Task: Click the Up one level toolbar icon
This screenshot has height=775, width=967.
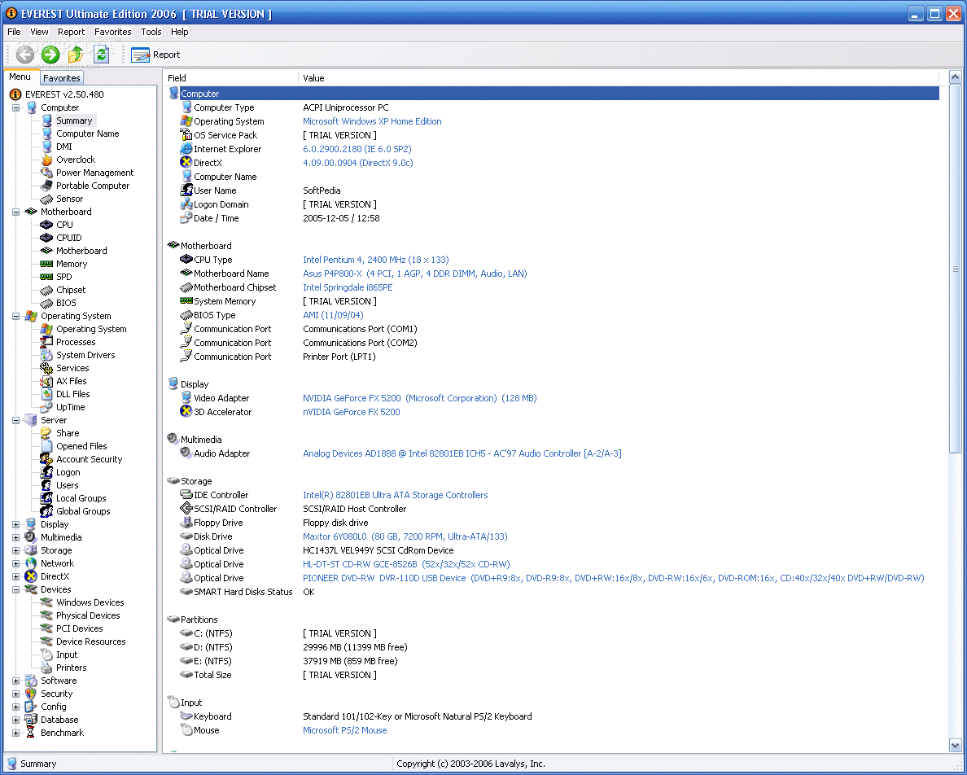Action: pos(76,55)
